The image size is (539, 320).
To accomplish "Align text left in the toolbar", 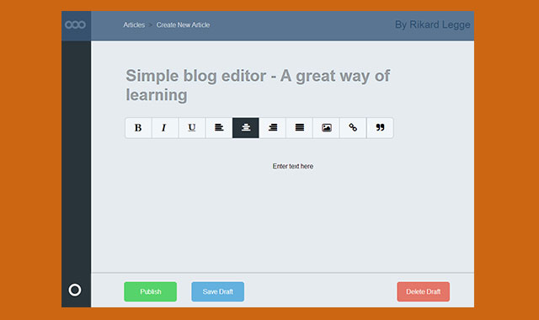I will point(219,128).
